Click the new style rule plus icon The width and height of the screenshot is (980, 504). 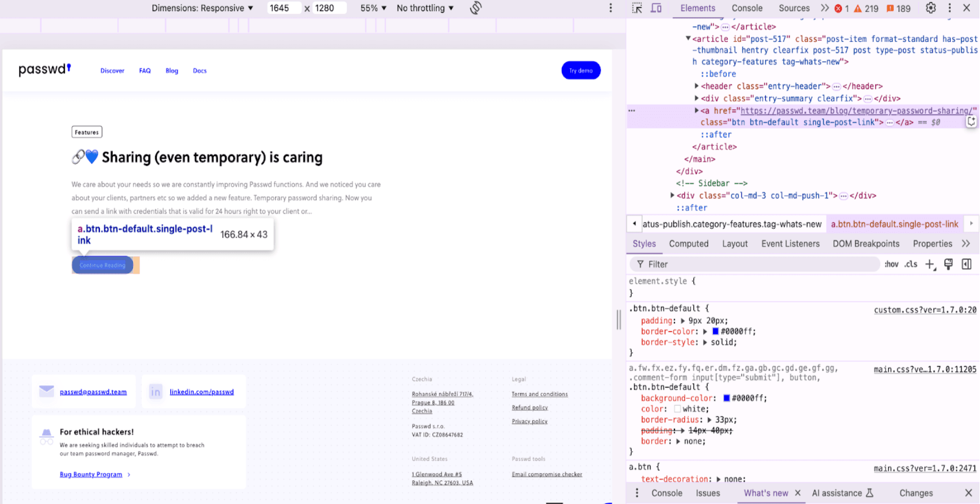930,264
